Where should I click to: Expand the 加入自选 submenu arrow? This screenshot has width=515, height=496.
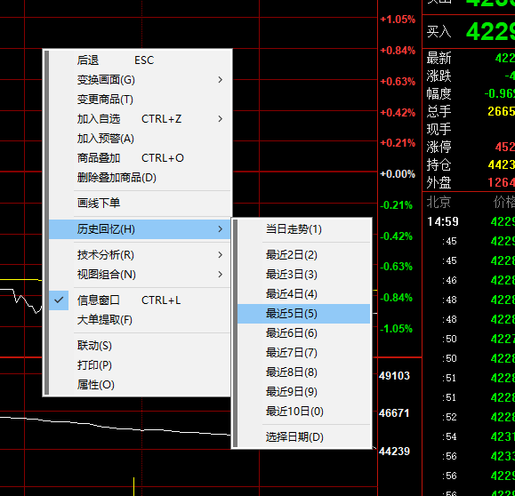(x=221, y=119)
